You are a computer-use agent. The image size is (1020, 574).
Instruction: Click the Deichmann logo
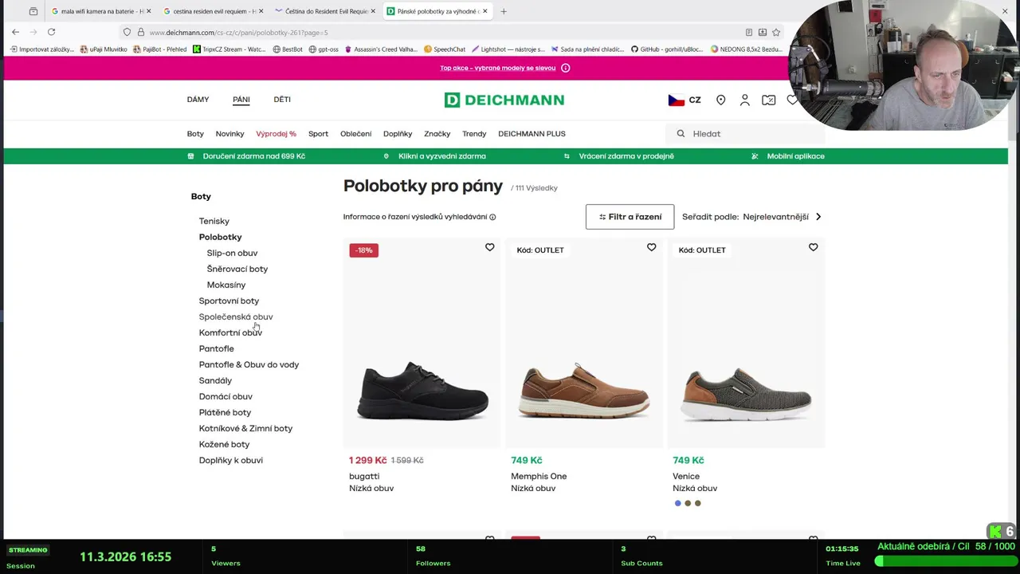pos(504,100)
